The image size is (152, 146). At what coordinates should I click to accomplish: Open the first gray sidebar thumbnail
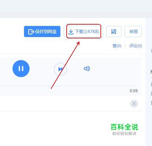point(151,84)
